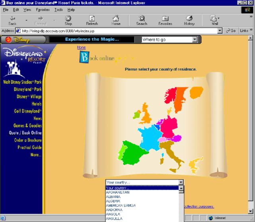Image resolution: width=255 pixels, height=222 pixels.
Task: Open the Help menu
Action: click(71, 10)
